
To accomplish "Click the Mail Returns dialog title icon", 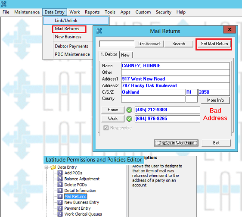I will (x=99, y=31).
